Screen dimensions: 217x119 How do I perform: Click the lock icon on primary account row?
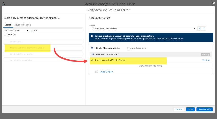[x=92, y=54]
